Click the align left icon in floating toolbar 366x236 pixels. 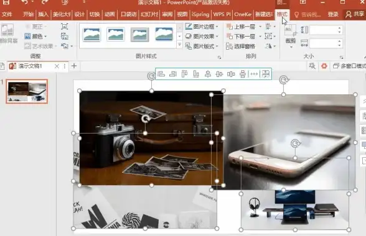pos(161,74)
